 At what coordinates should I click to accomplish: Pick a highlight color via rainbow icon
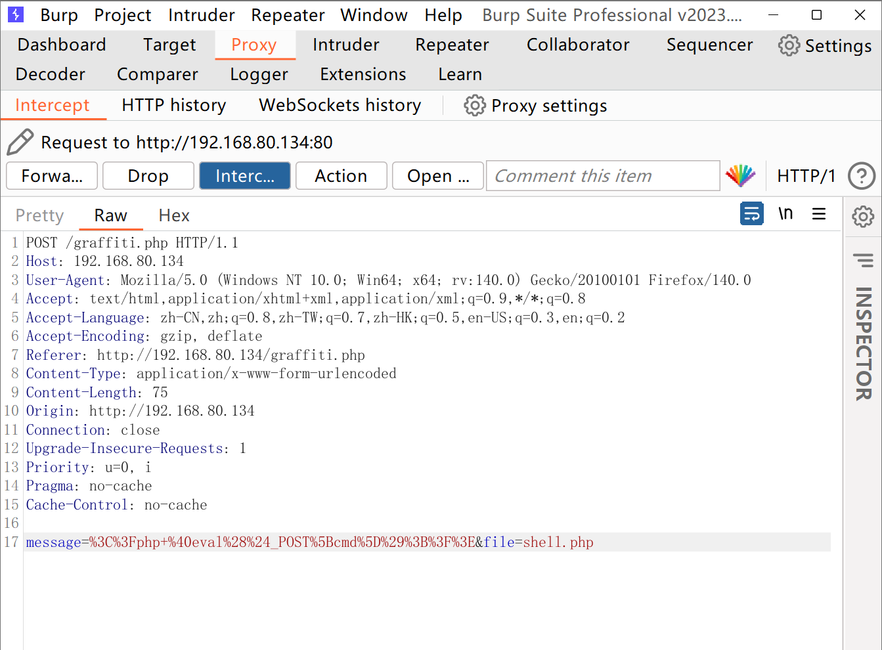[x=741, y=175]
